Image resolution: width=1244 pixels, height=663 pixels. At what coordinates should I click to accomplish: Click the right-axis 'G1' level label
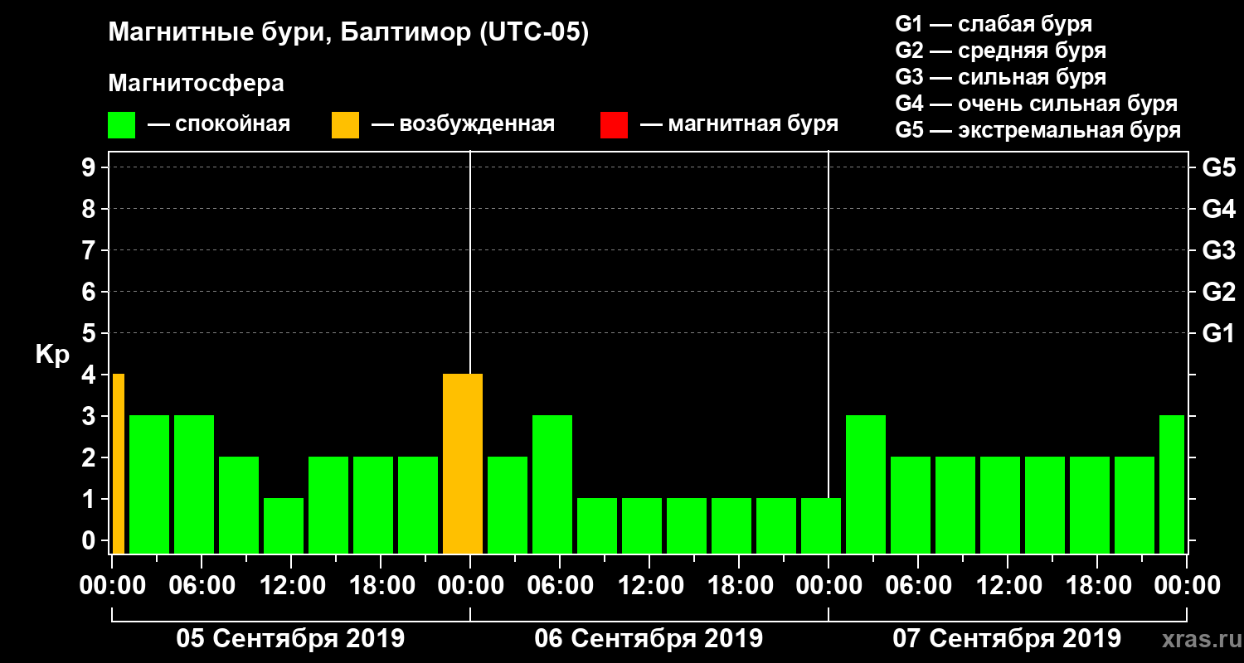(1218, 333)
